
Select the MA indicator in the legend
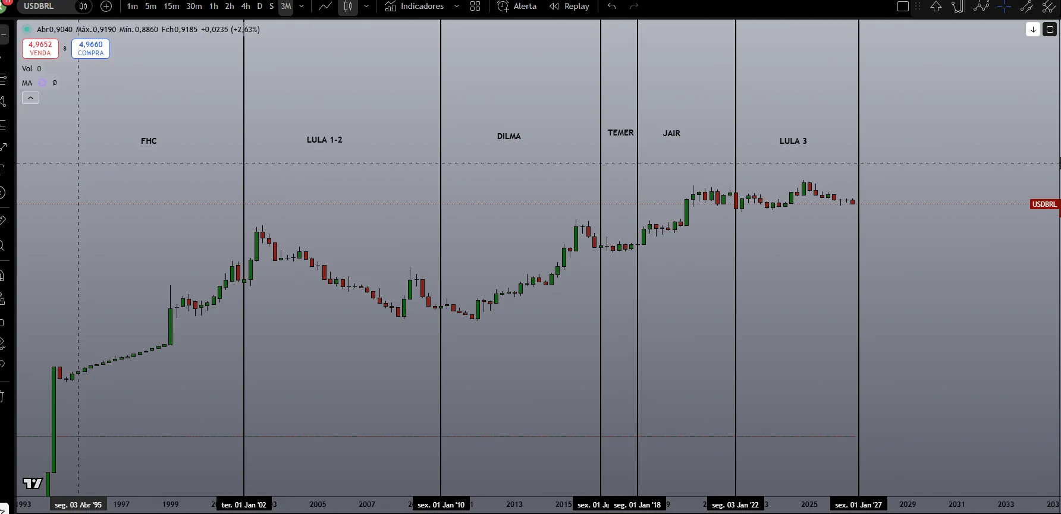click(x=27, y=83)
